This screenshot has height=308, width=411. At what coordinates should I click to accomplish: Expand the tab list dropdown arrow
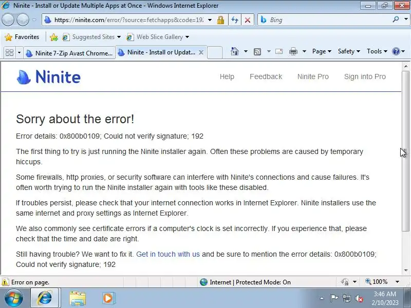pyautogui.click(x=19, y=53)
